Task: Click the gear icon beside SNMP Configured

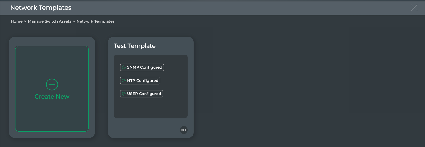Action: [x=124, y=67]
